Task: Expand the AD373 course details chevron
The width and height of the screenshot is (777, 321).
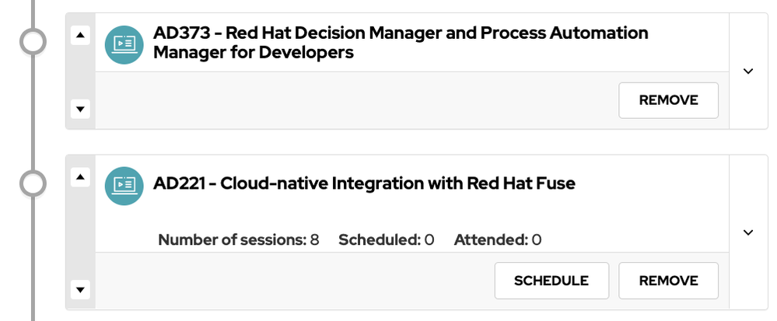Action: pos(748,71)
